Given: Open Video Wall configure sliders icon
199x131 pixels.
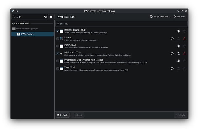Looking at the screenshot, I should pyautogui.click(x=178, y=69).
